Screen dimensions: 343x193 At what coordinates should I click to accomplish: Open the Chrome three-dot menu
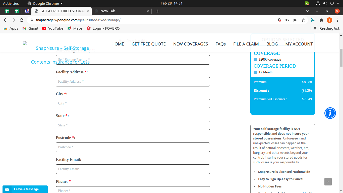point(338,20)
